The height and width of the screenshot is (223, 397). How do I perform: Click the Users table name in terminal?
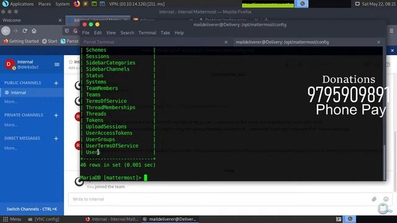pos(92,152)
